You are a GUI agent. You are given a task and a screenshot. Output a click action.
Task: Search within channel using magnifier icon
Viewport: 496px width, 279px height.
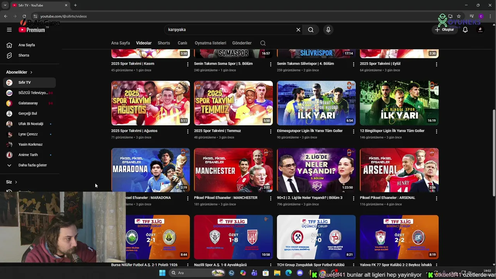[x=263, y=43]
